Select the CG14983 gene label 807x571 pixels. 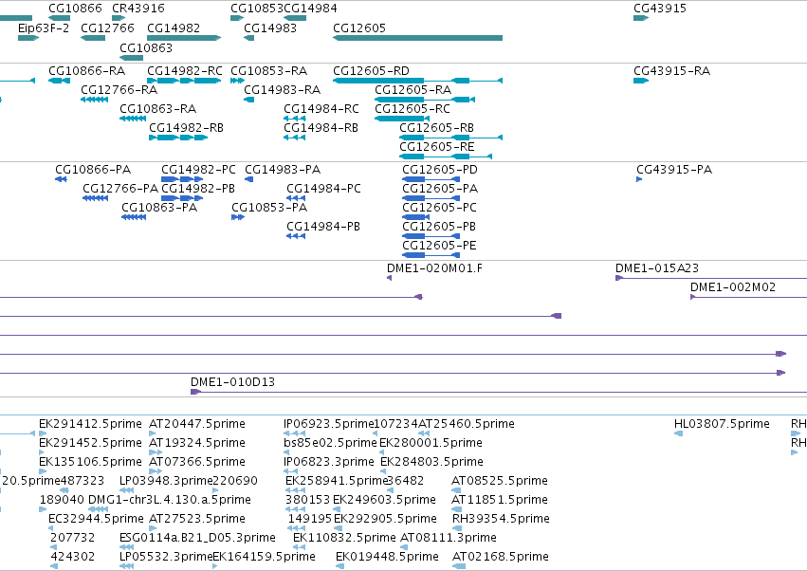[270, 28]
